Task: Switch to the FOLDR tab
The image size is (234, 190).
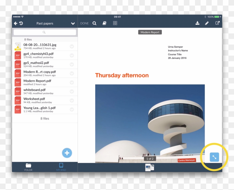Action: pos(28,167)
